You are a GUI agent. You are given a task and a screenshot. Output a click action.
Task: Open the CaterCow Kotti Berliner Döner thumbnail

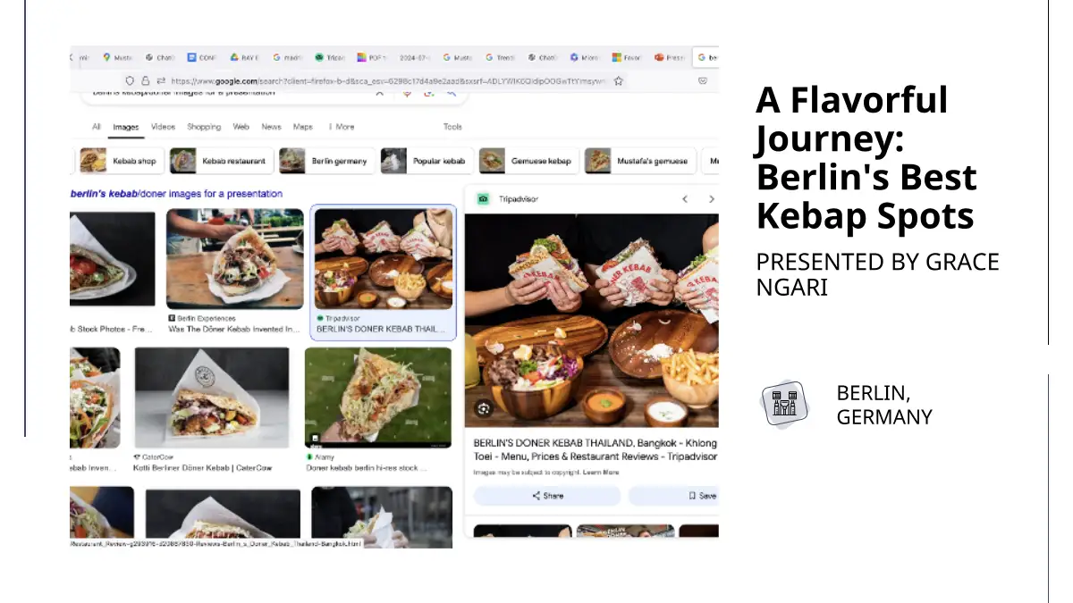[212, 398]
